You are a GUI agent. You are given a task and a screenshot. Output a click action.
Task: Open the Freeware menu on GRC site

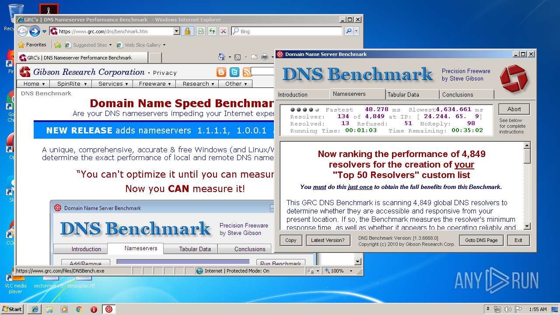click(154, 84)
